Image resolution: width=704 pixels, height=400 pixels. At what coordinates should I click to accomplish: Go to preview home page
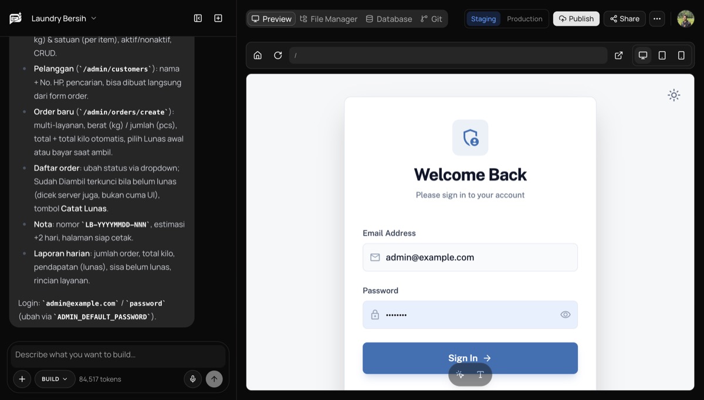click(x=258, y=55)
